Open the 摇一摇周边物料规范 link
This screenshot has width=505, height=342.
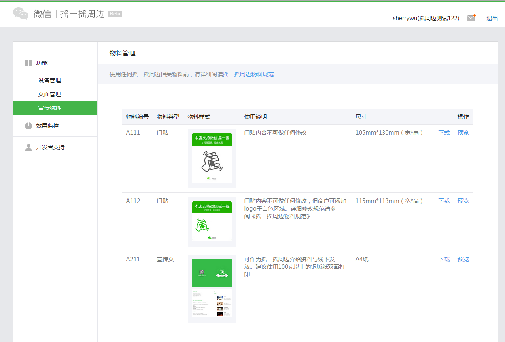(248, 74)
